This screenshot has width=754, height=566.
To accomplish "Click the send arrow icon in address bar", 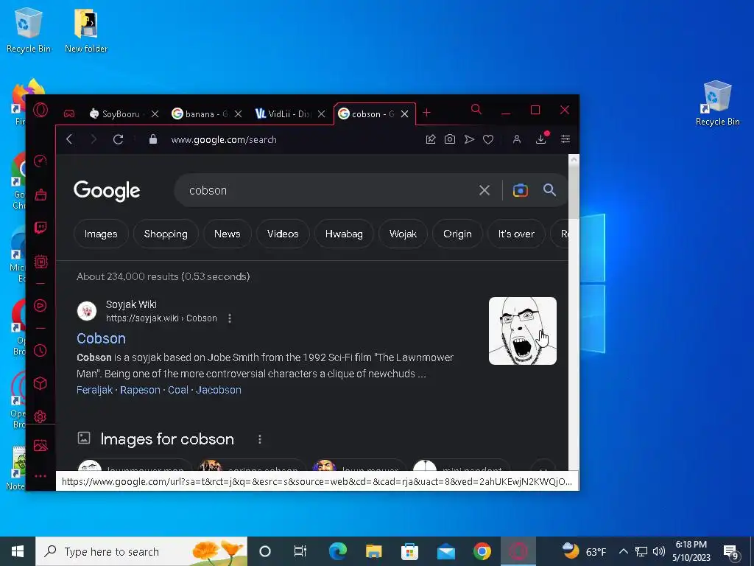I will coord(469,139).
